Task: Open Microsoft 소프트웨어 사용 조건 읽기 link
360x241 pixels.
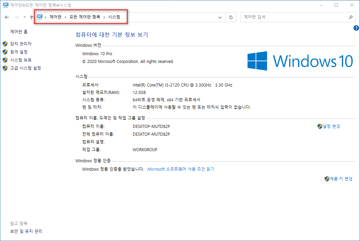Action: point(181,169)
